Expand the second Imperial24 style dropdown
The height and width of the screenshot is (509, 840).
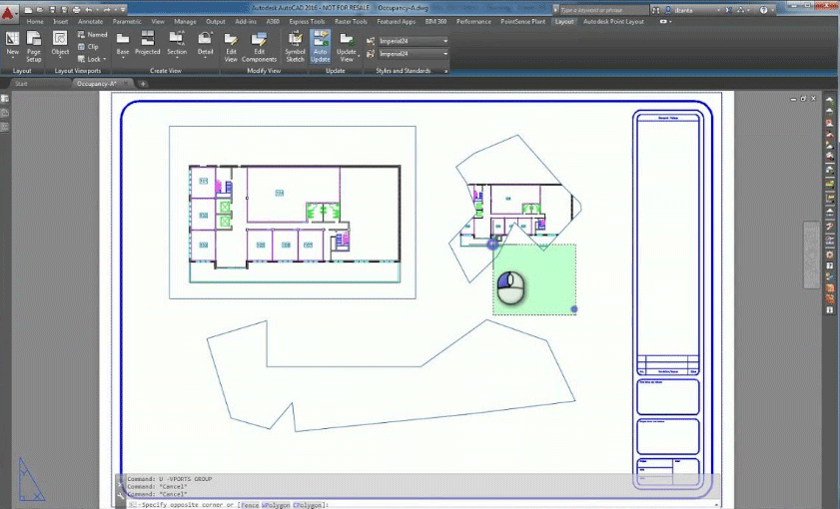[x=444, y=54]
